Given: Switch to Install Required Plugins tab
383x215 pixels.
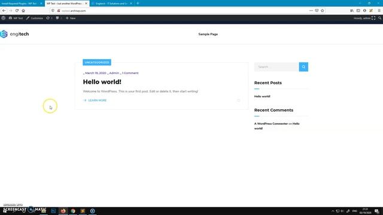Looking at the screenshot, I should point(19,4).
